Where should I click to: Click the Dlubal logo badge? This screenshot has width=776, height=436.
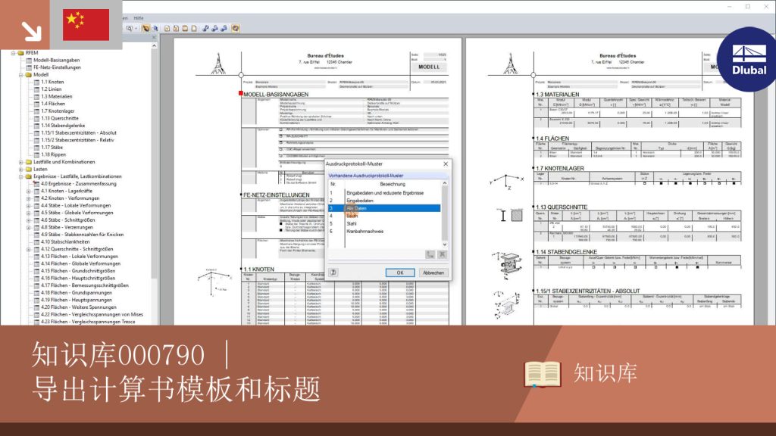coord(748,59)
